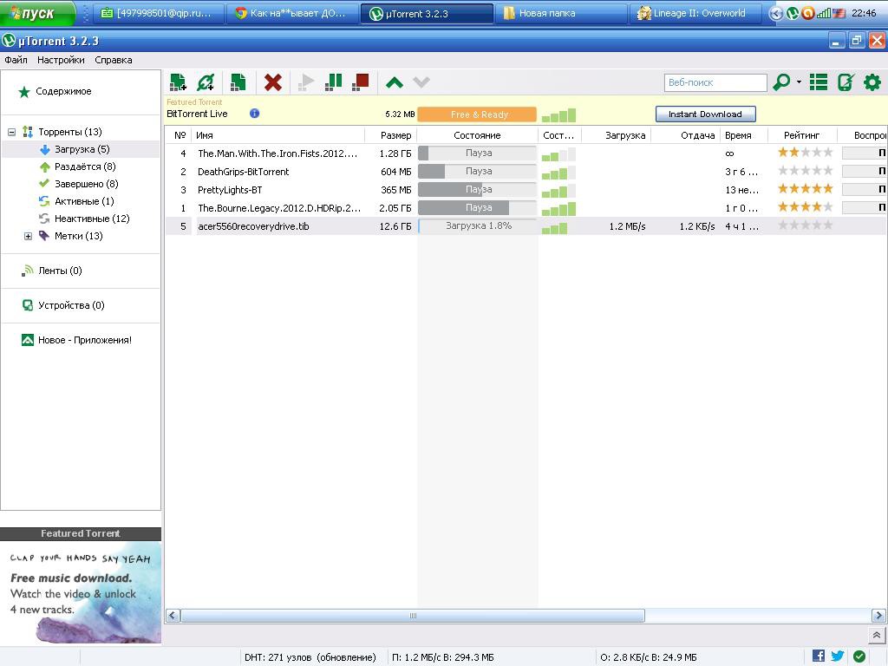The width and height of the screenshot is (888, 666).
Task: Click the horizontal scrollbar left arrow
Action: click(173, 616)
